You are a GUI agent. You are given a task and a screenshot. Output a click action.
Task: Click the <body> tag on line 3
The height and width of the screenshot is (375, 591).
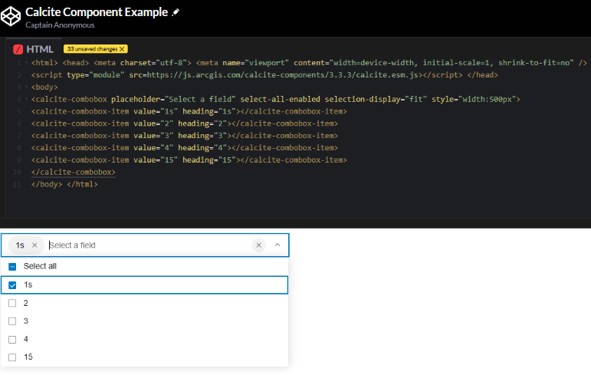point(44,87)
